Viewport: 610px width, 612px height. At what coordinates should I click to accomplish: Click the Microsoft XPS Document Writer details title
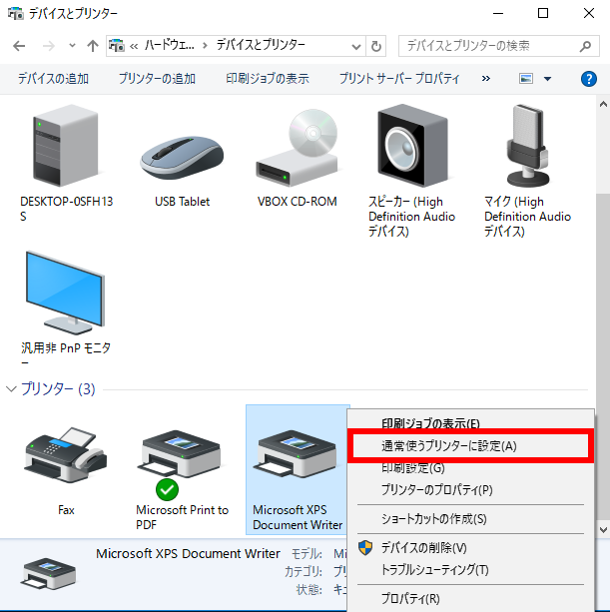188,553
